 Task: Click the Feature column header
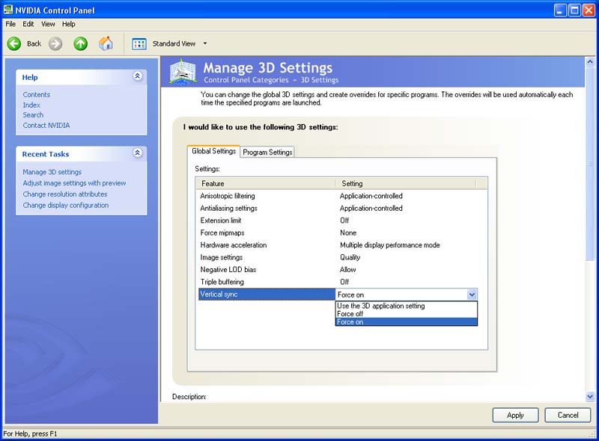point(266,183)
